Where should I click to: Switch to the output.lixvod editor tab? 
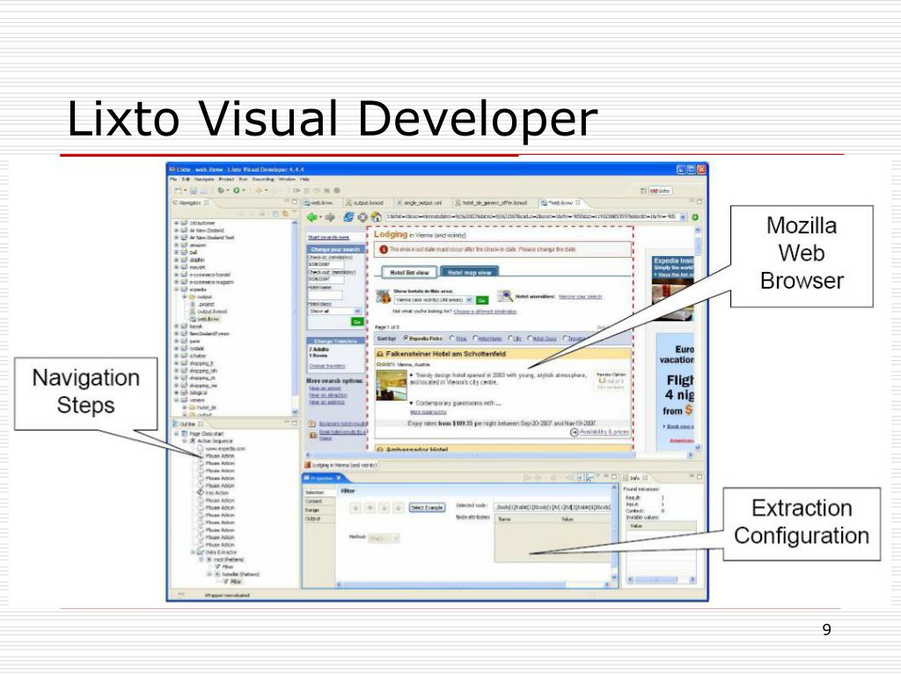coord(364,203)
